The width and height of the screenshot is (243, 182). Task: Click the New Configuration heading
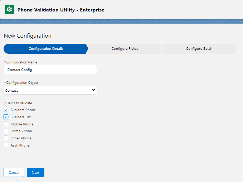tap(28, 36)
